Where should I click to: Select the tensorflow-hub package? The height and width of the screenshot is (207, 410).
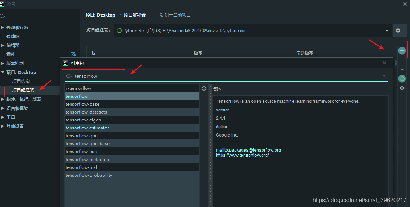132,151
